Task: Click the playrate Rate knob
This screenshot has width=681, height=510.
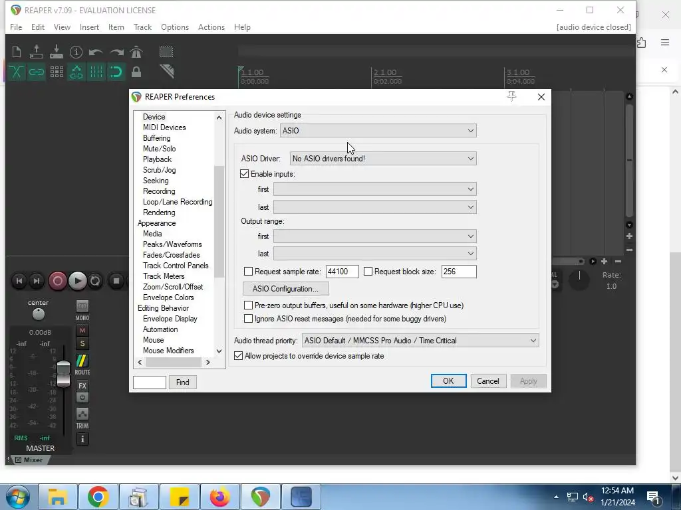Action: (579, 280)
